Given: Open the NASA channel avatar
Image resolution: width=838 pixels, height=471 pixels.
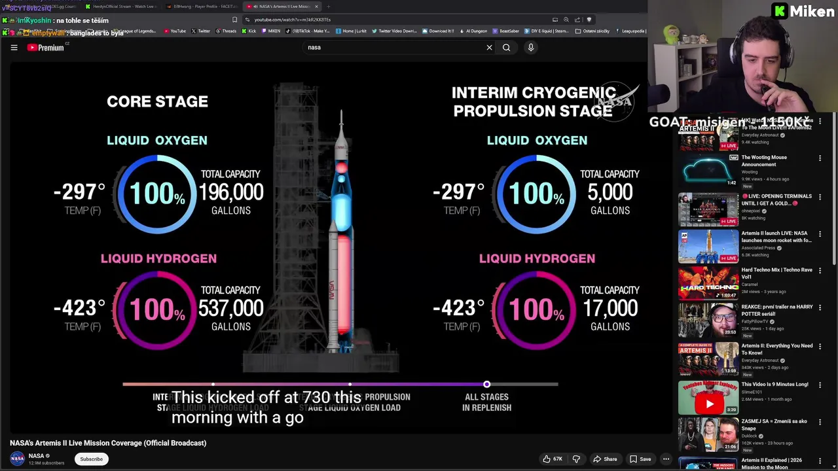Looking at the screenshot, I should (18, 459).
